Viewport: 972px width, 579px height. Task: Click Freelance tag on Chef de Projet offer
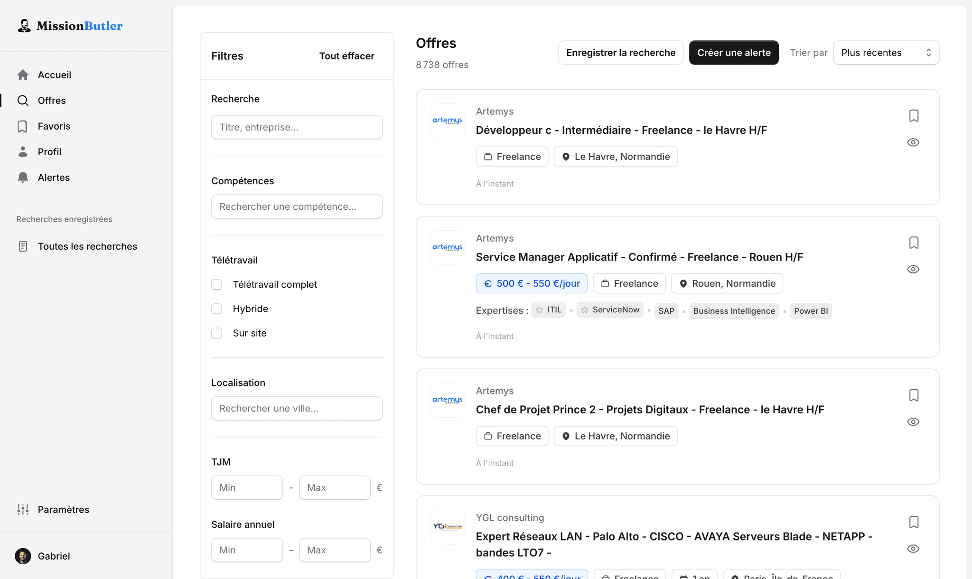coord(512,436)
